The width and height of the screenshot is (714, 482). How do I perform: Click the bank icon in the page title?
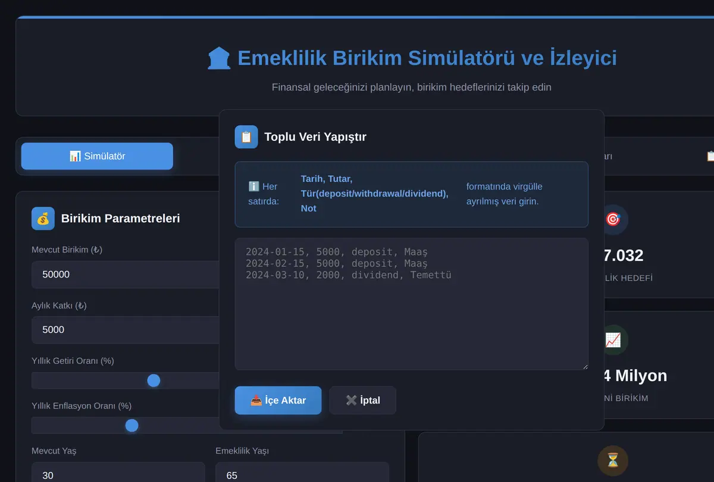(x=219, y=58)
